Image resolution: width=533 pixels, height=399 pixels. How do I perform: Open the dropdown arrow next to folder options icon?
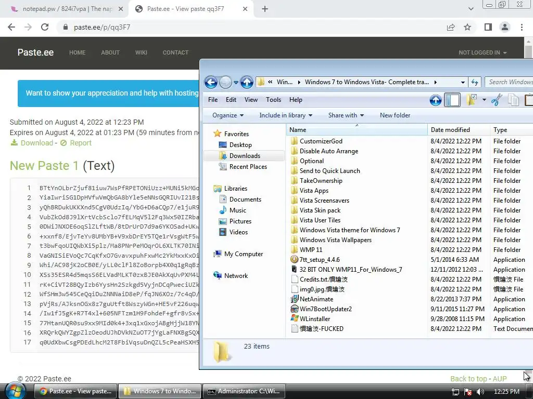tap(484, 100)
